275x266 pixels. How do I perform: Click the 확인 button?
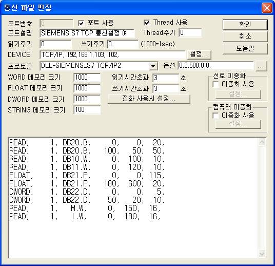point(245,25)
